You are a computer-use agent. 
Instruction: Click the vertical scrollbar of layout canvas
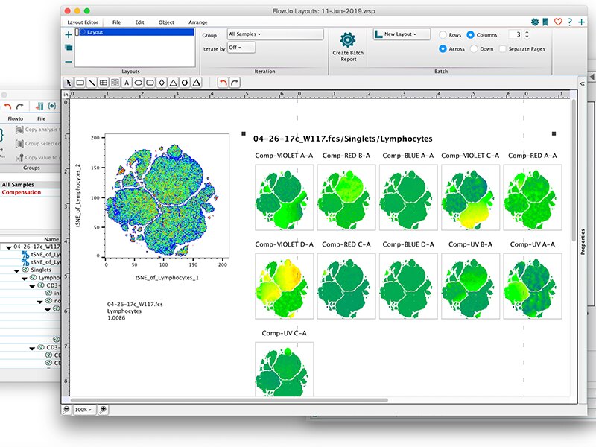(x=574, y=170)
